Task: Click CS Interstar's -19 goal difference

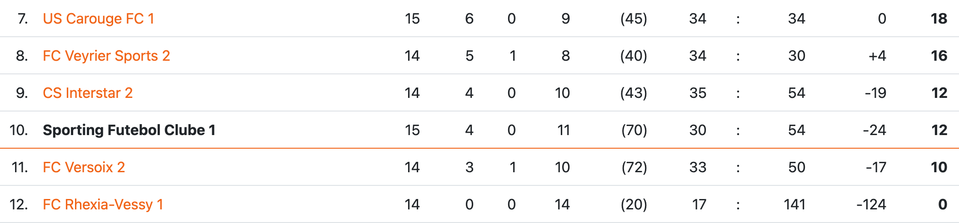Action: [x=875, y=93]
